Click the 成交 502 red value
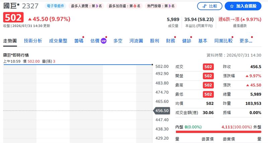Screen dimensions: 268x143 (x=208, y=67)
